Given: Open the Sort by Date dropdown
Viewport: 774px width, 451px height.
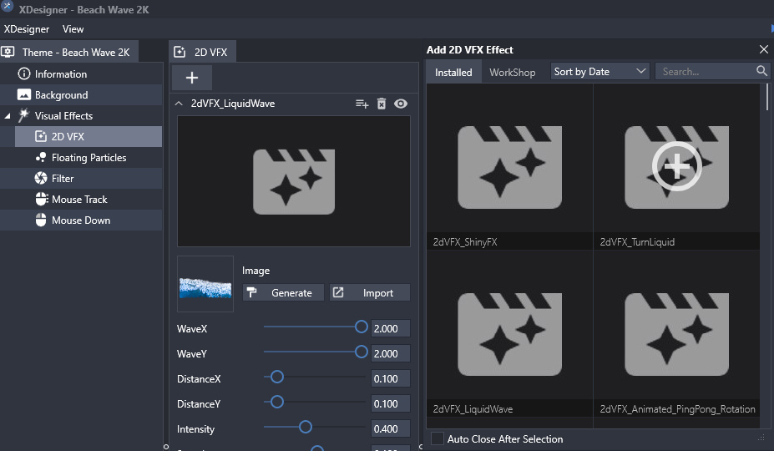Looking at the screenshot, I should point(599,72).
